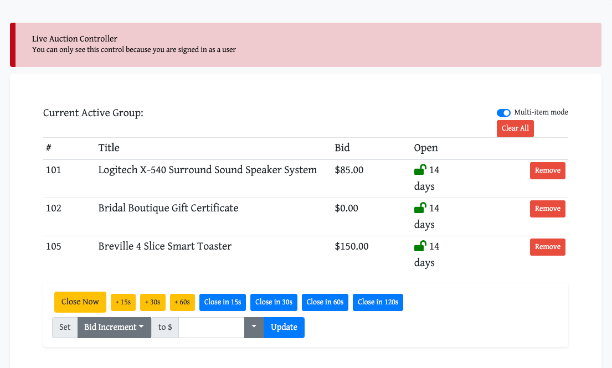Click the $150.00 bid value
This screenshot has width=612, height=368.
pos(352,247)
